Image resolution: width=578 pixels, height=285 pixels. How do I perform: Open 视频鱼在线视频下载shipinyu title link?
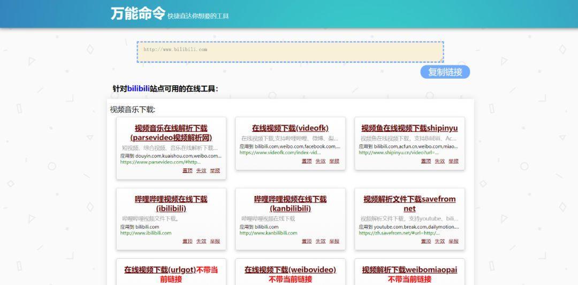[409, 128]
